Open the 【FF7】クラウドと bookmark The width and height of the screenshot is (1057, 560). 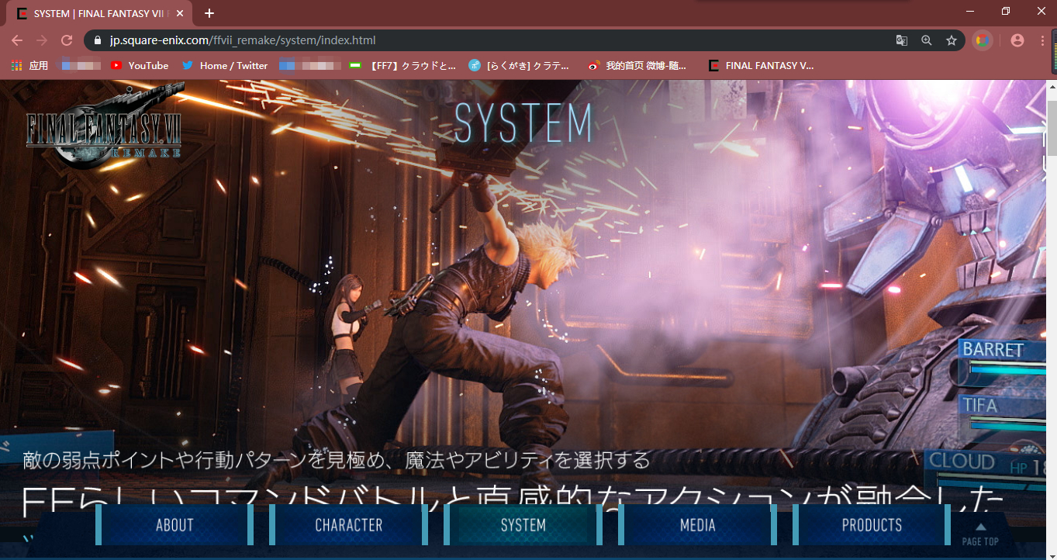pos(403,66)
